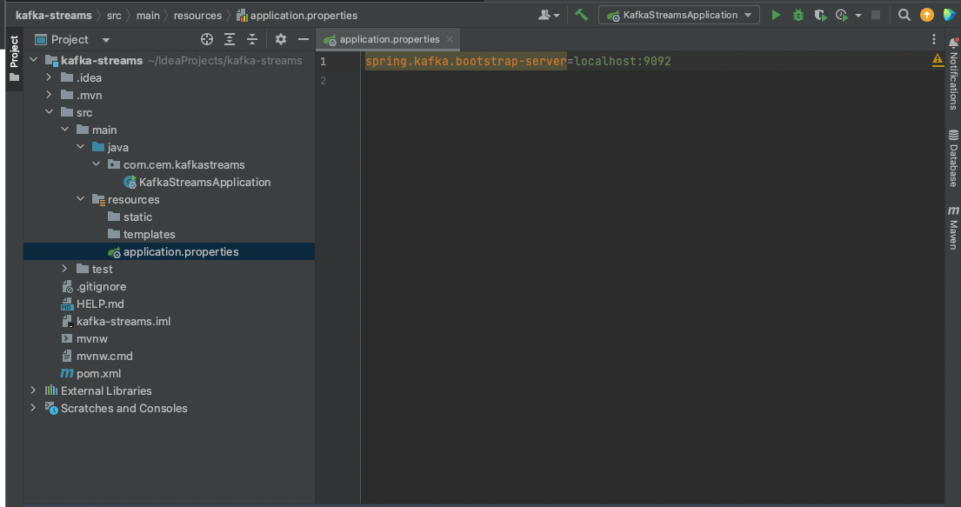Click the green Run button
961x507 pixels.
point(777,15)
